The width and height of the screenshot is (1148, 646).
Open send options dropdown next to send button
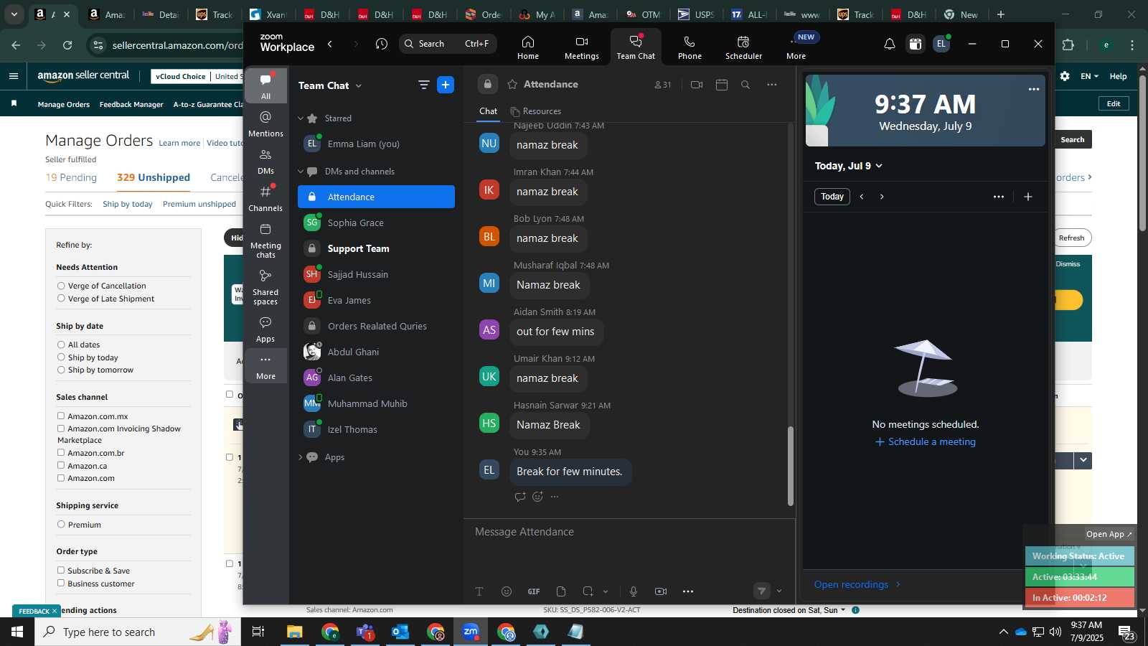pyautogui.click(x=779, y=591)
